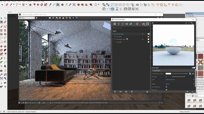Start render with the V-Ray teapot icon
The width and height of the screenshot is (204, 114).
[108, 9]
